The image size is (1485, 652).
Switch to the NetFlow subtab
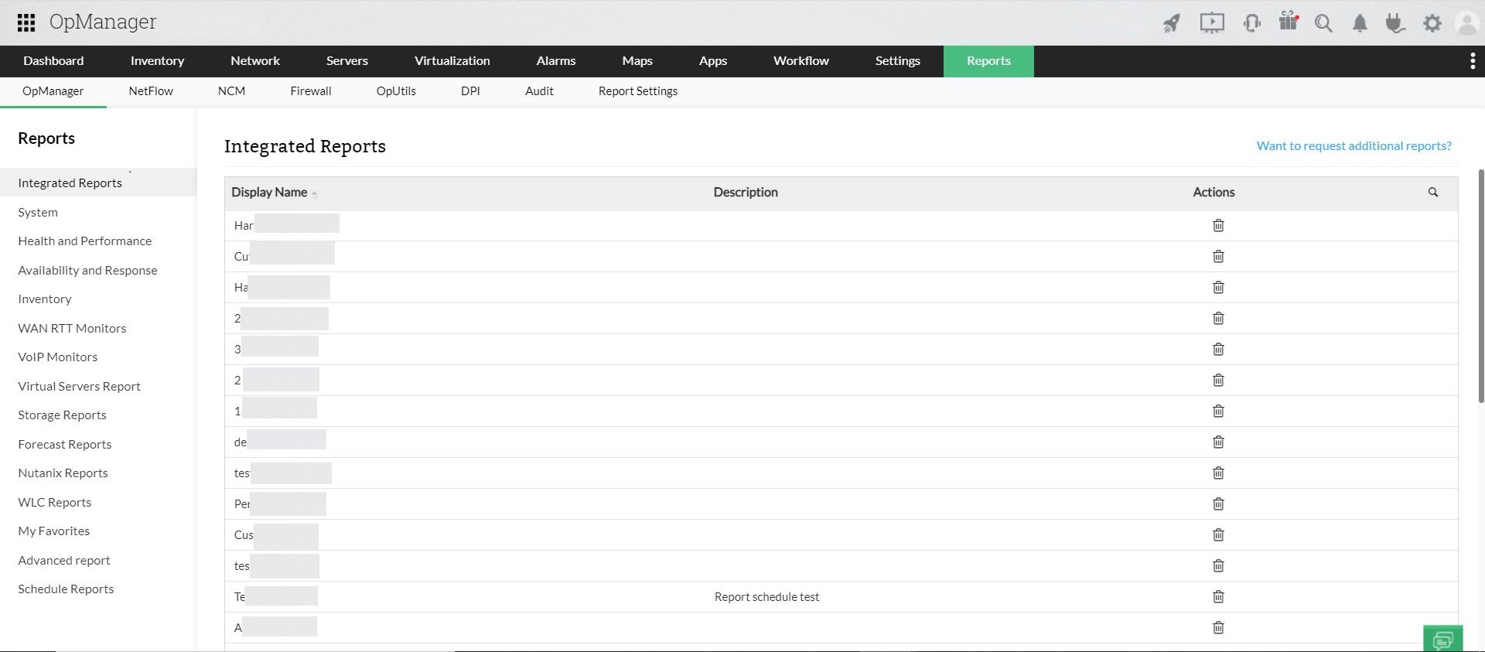click(151, 91)
